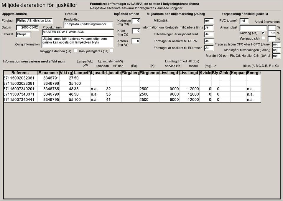The height and width of the screenshot is (201, 283).
Task: Select Företaget är anslutet till REPA field
Action: pos(209,41)
